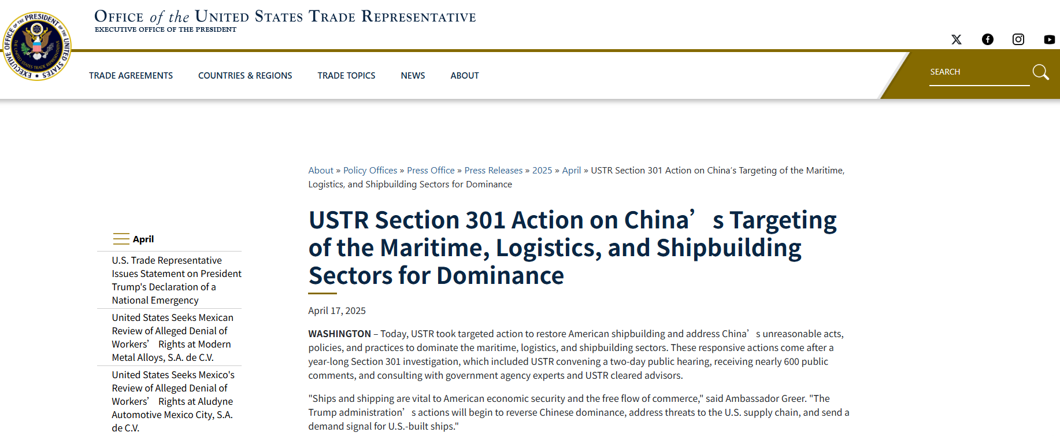
Task: Expand the News menu
Action: pyautogui.click(x=413, y=76)
